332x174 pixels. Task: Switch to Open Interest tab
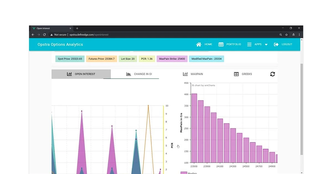pos(81,74)
